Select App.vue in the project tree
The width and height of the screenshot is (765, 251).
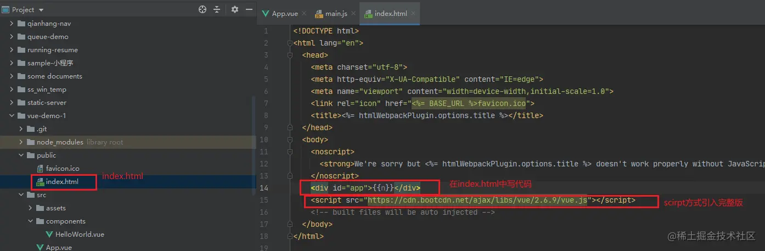(x=59, y=247)
